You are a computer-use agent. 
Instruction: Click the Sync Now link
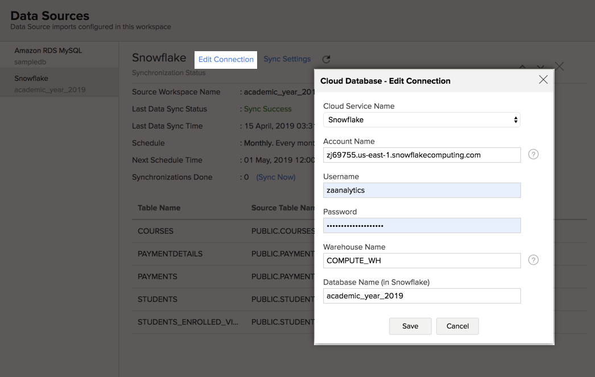point(276,177)
